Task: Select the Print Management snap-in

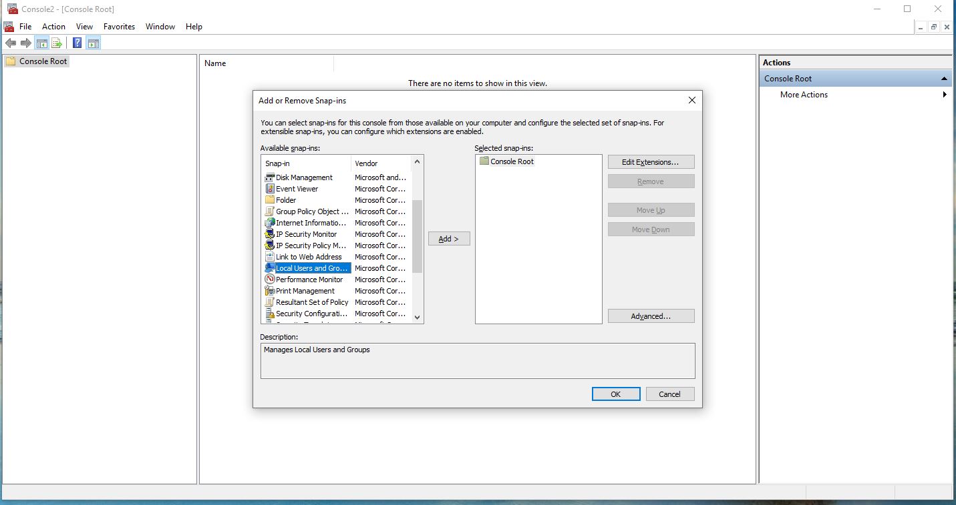Action: tap(305, 291)
